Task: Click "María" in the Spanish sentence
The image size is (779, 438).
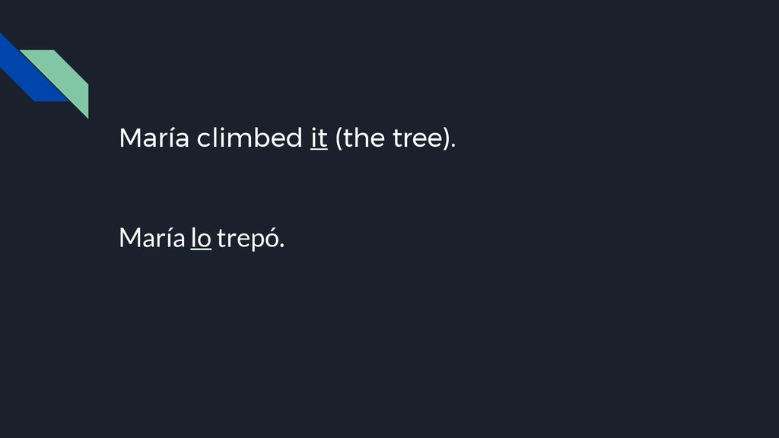Action: (x=152, y=238)
